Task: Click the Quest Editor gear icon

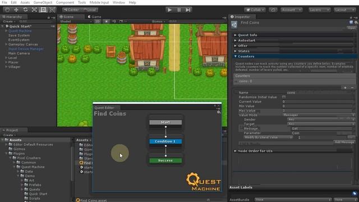Action: tap(218, 112)
